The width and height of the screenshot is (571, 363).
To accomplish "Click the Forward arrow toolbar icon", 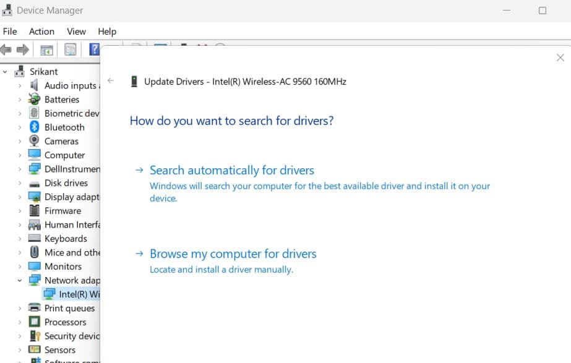I will click(23, 49).
